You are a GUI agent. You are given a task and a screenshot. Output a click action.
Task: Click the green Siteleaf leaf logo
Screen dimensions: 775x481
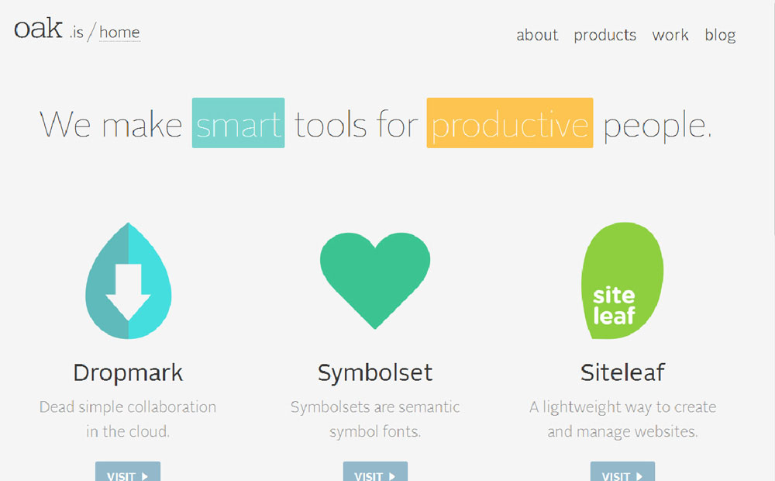pos(622,281)
